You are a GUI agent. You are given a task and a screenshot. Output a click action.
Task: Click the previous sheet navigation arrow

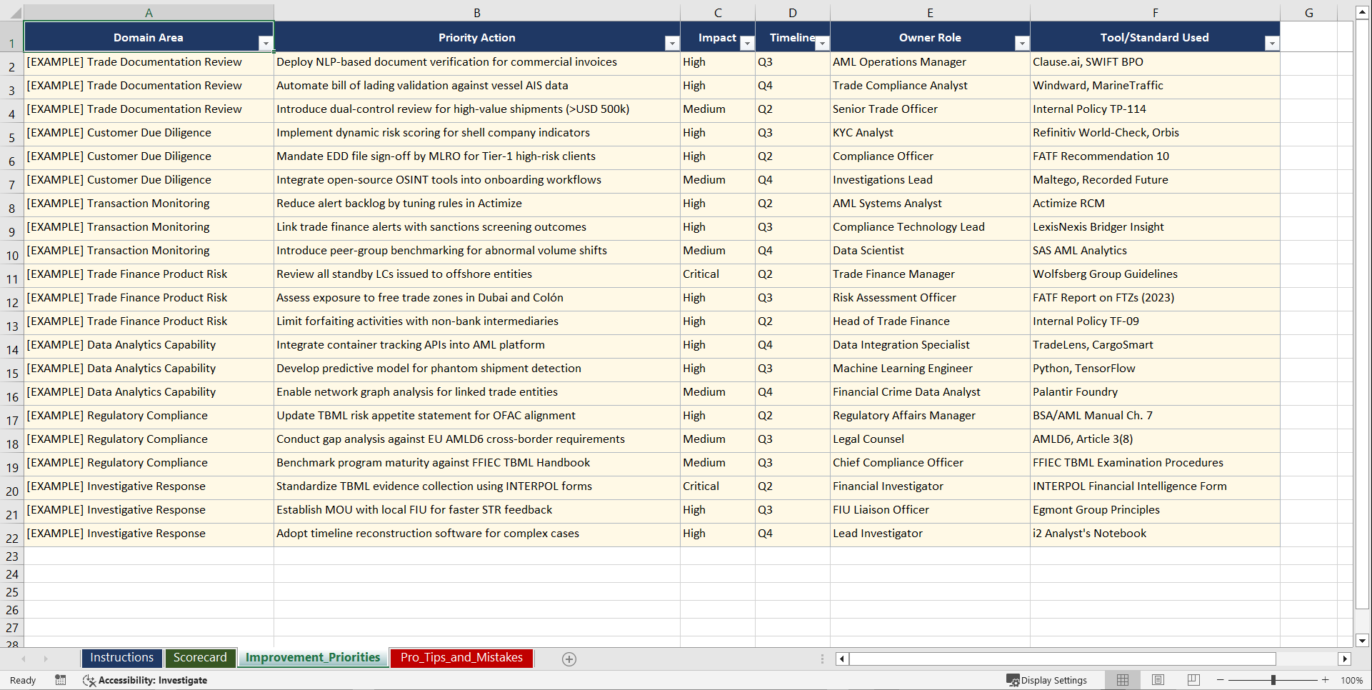point(24,659)
